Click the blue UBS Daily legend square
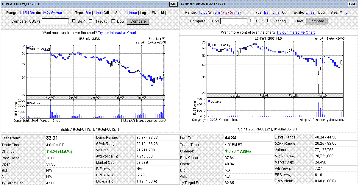Image resolution: width=359 pixels, height=187 pixels. [28, 48]
